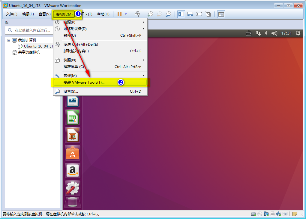
Task: Open the Amazon launcher icon
Action: [73, 171]
